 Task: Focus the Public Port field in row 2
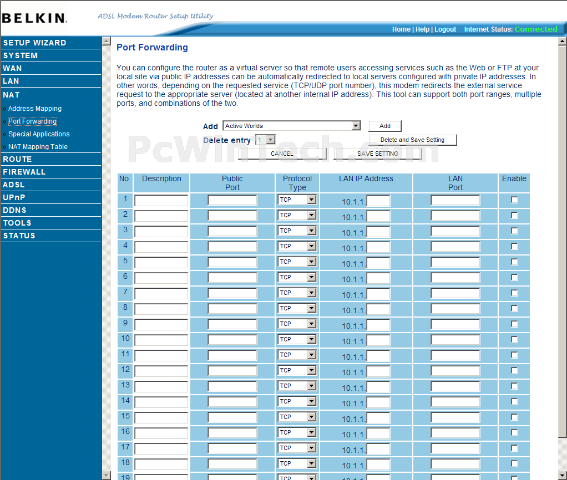(232, 216)
